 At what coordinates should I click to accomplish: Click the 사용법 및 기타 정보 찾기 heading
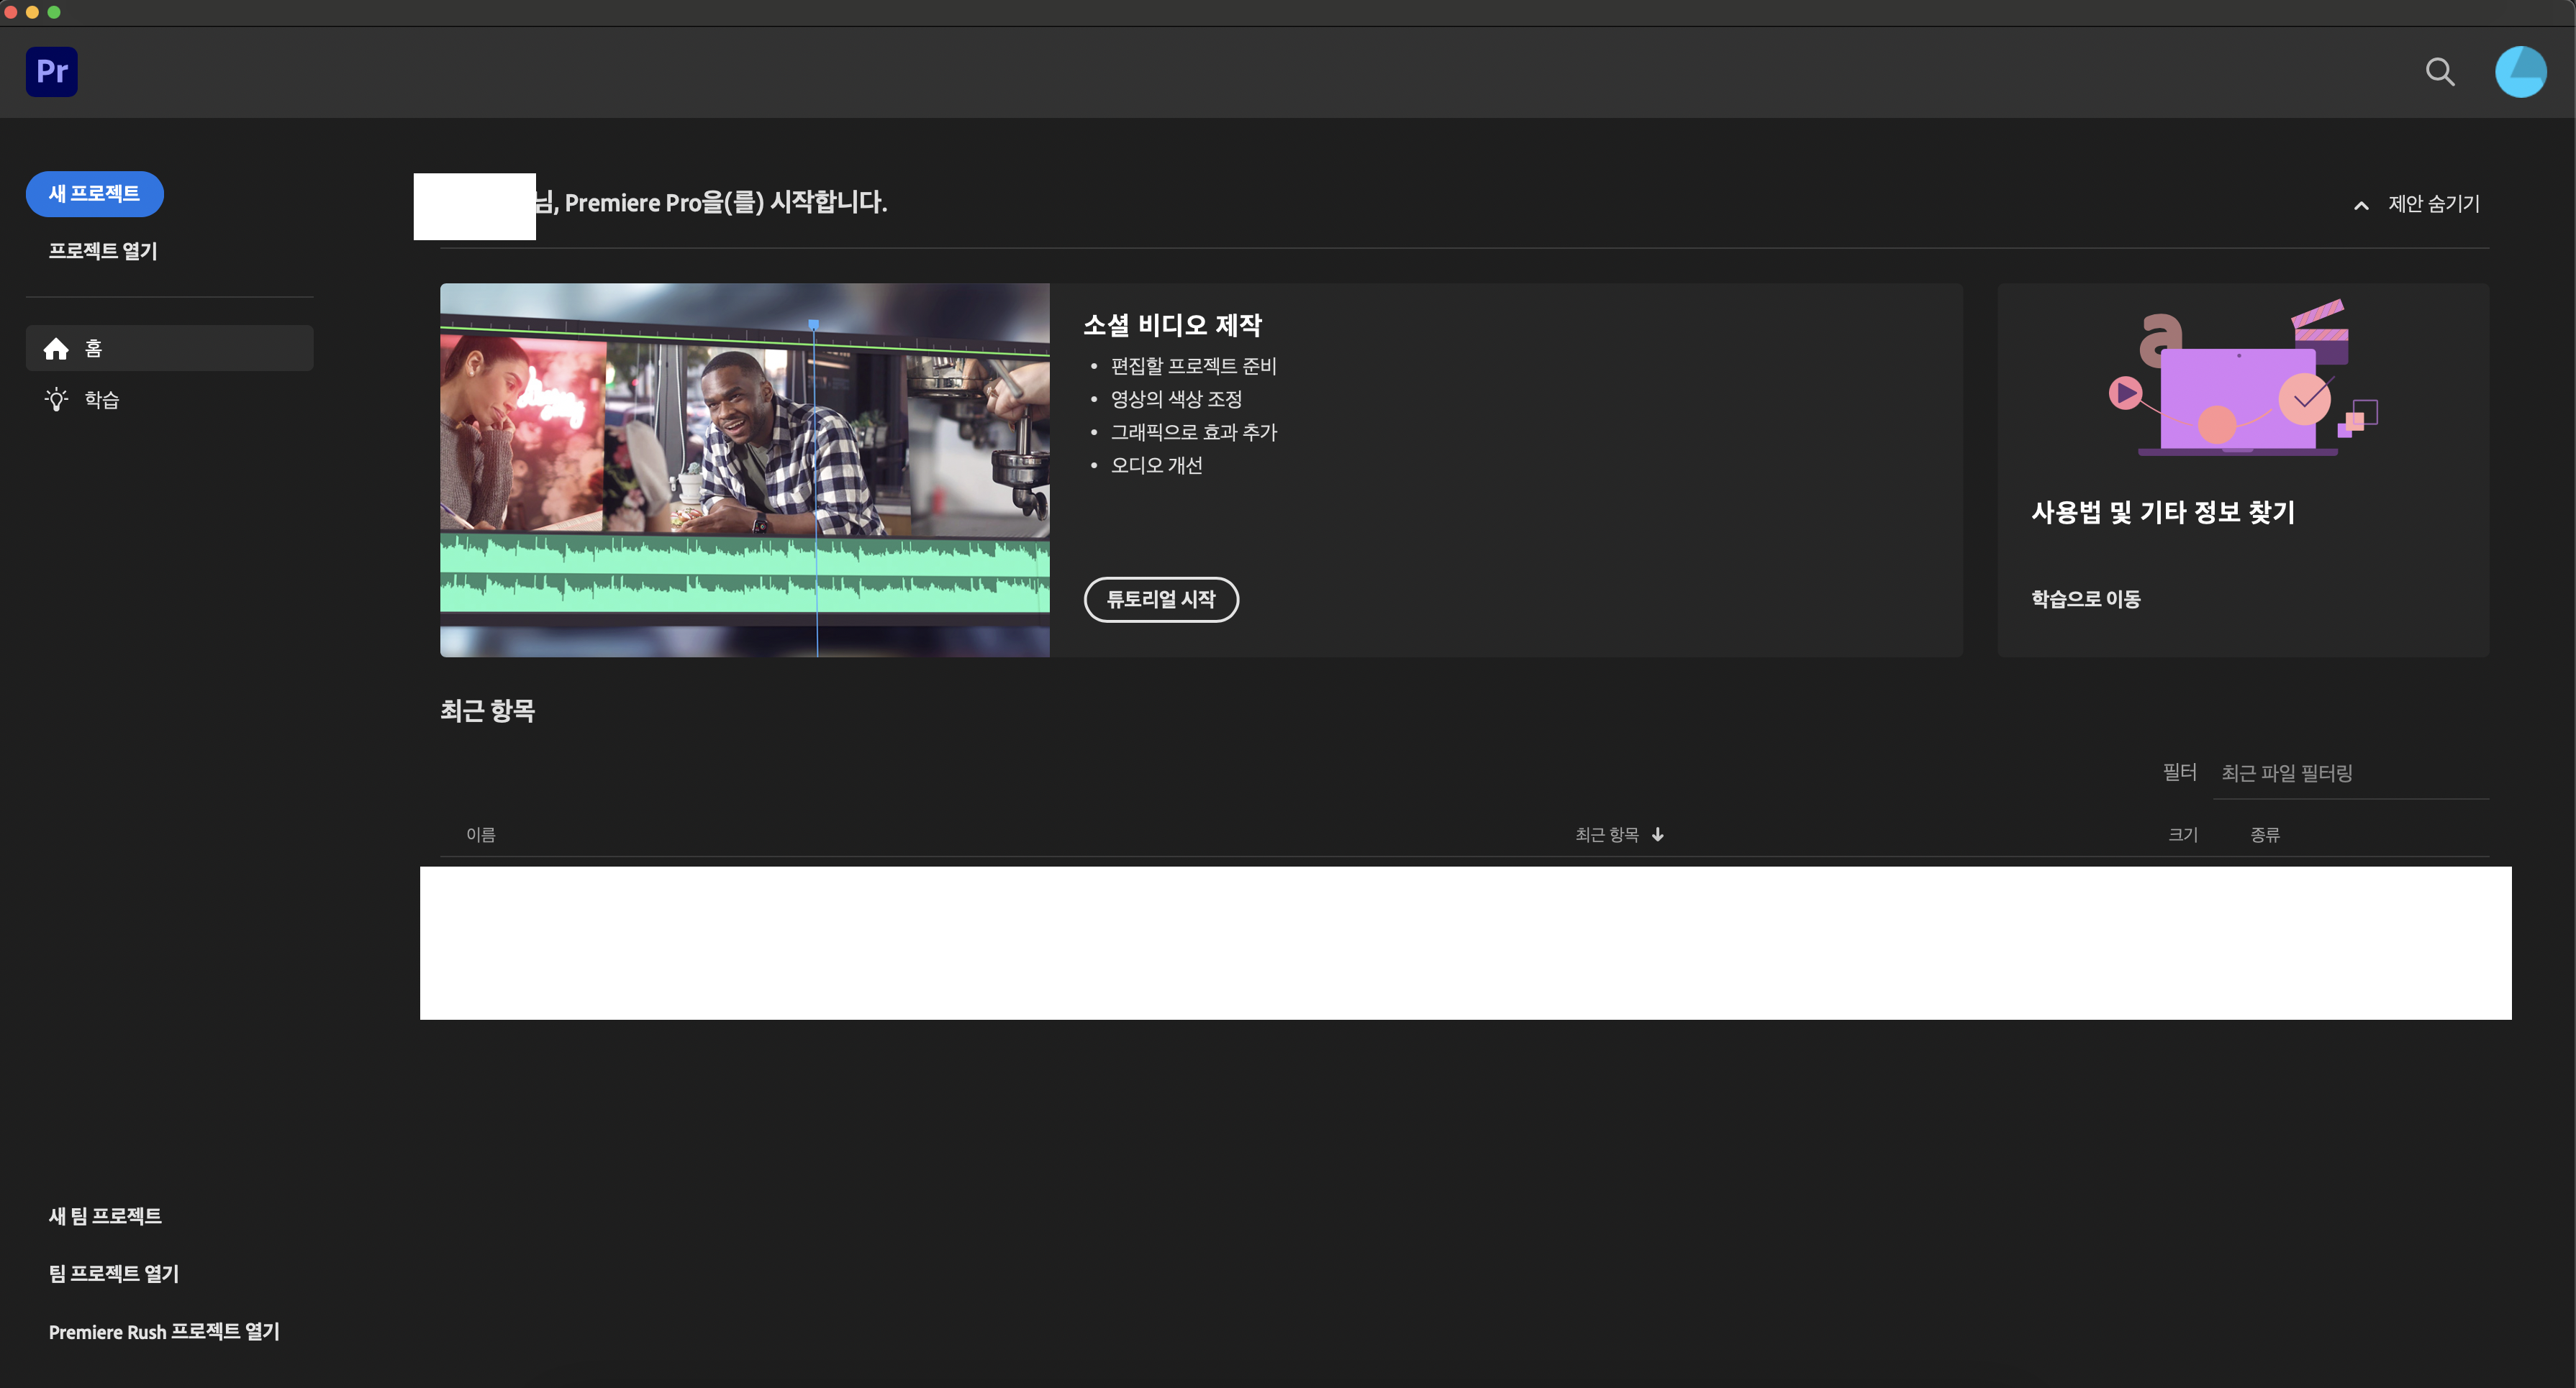tap(2163, 513)
